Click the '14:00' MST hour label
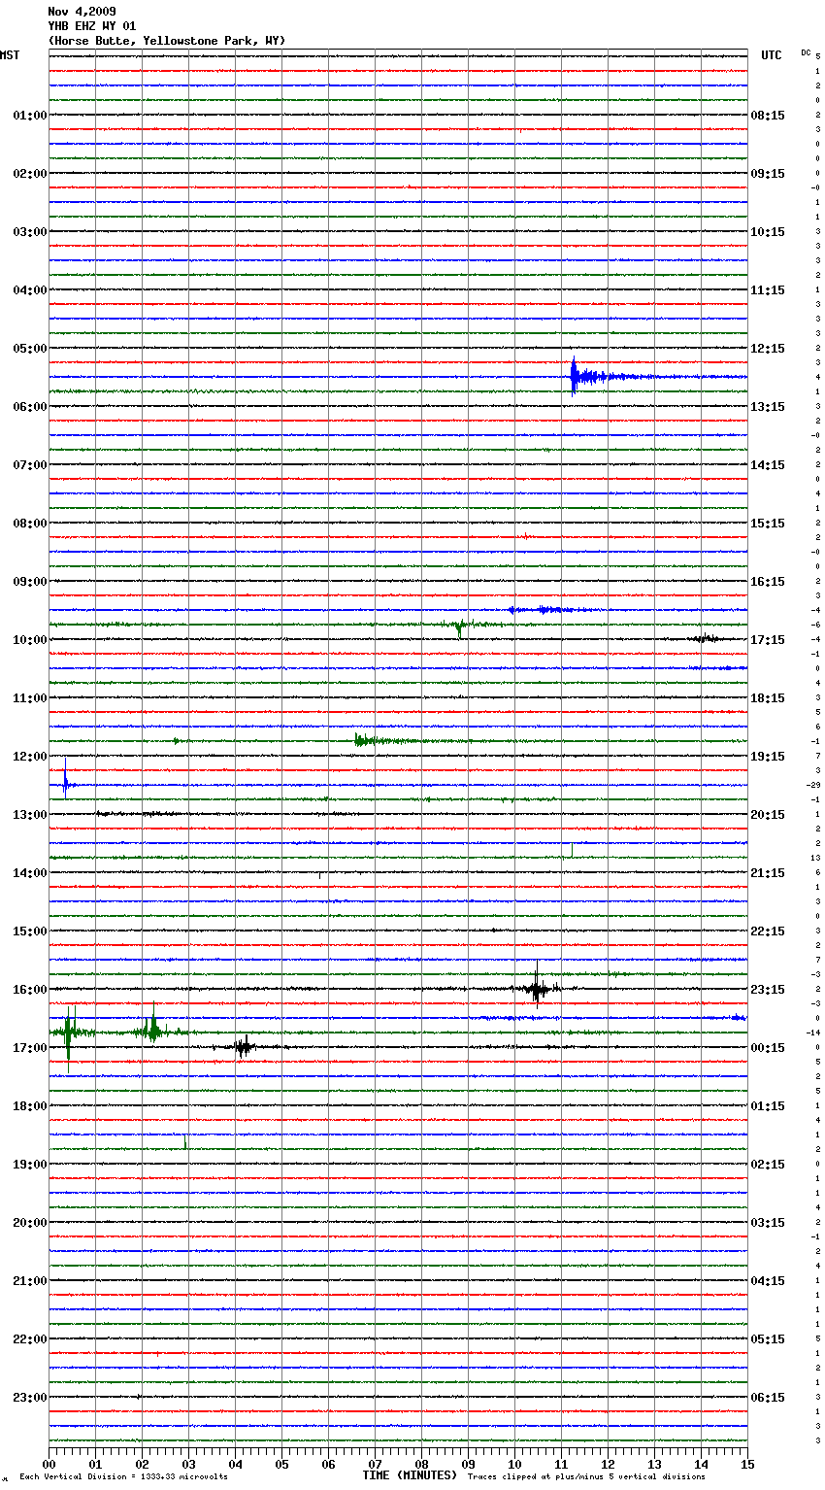 [29, 873]
